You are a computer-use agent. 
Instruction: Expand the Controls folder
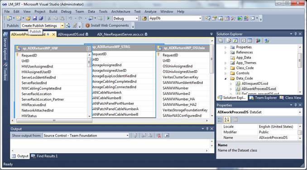tap(225, 73)
